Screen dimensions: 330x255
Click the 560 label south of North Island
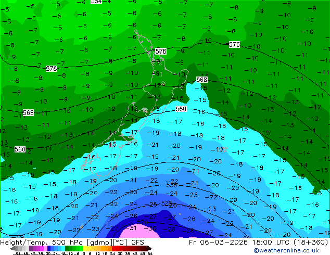(x=181, y=109)
